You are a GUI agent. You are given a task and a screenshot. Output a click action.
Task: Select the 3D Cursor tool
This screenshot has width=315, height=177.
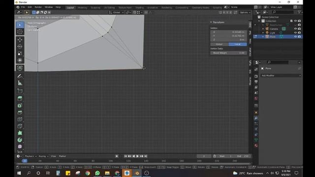(x=20, y=31)
